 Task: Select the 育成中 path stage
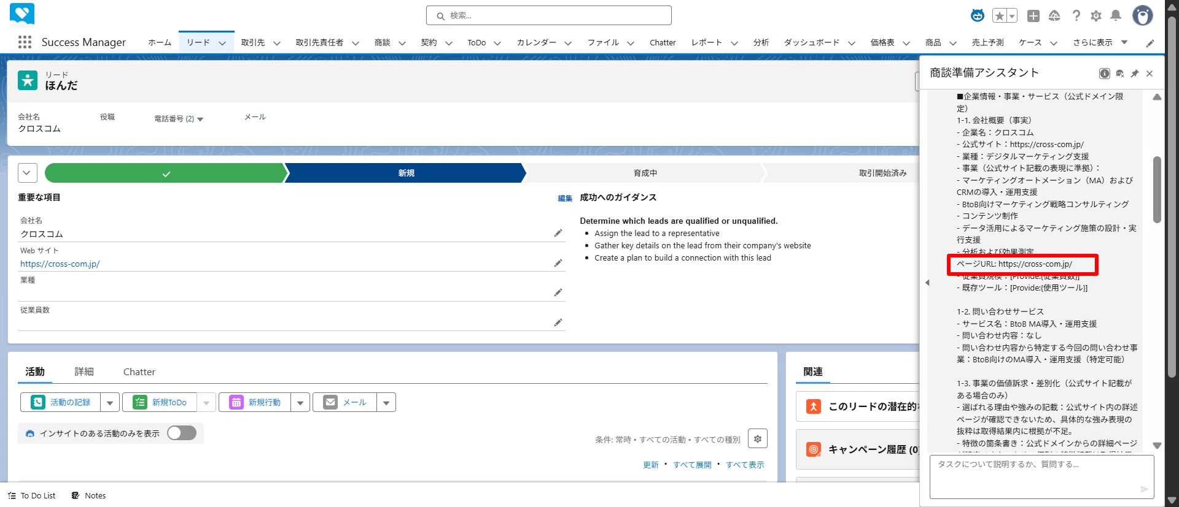click(x=645, y=173)
